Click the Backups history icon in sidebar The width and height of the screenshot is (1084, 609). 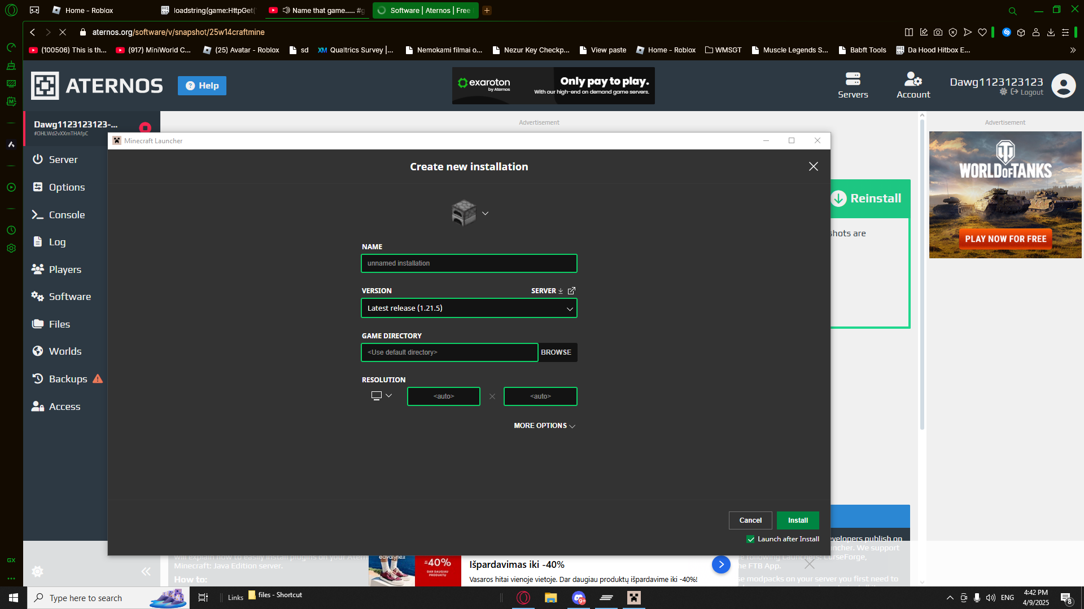coord(38,379)
